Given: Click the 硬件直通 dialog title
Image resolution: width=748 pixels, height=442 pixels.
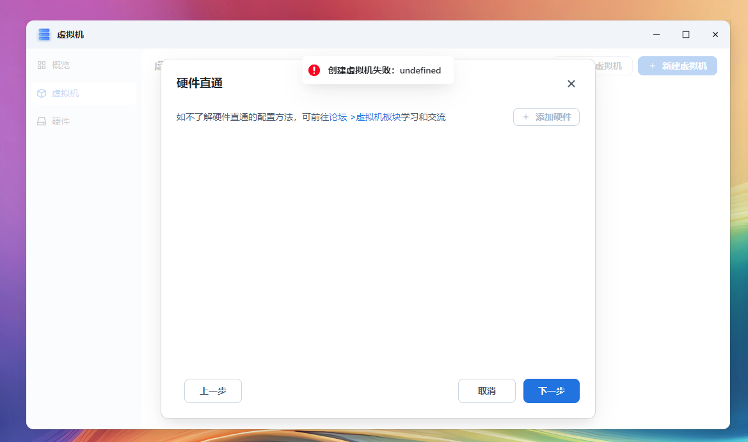Looking at the screenshot, I should pyautogui.click(x=200, y=83).
